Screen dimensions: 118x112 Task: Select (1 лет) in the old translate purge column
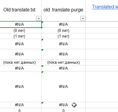[63, 36]
